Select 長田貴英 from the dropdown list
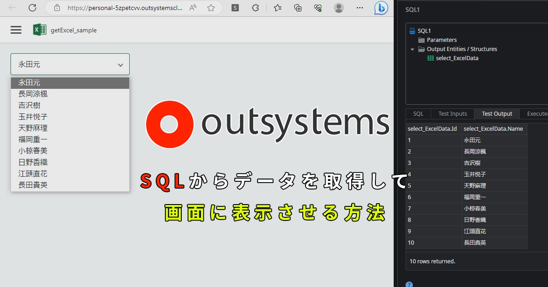 (70, 185)
